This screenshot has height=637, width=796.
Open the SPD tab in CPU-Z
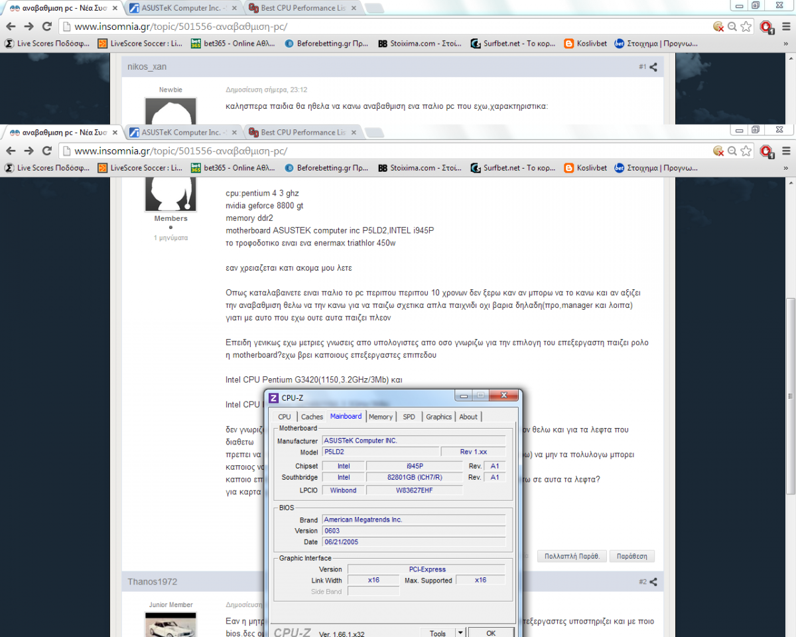409,417
